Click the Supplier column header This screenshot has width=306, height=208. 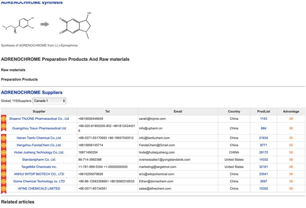pos(39,111)
